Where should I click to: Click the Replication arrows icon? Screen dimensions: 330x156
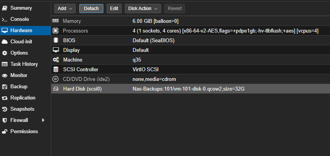[x=5, y=98]
